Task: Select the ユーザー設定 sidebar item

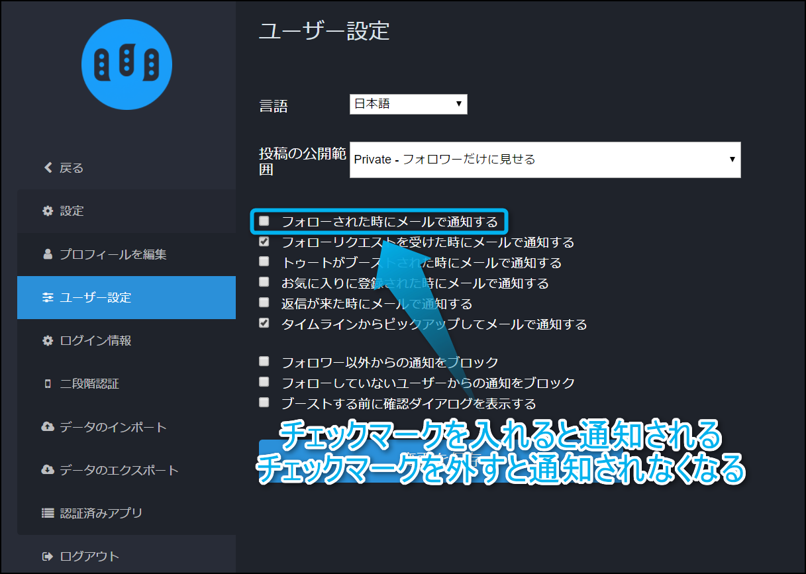Action: click(x=126, y=298)
